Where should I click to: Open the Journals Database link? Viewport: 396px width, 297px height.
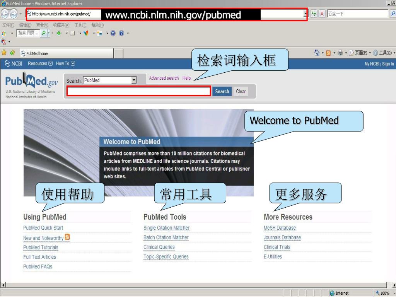click(282, 237)
